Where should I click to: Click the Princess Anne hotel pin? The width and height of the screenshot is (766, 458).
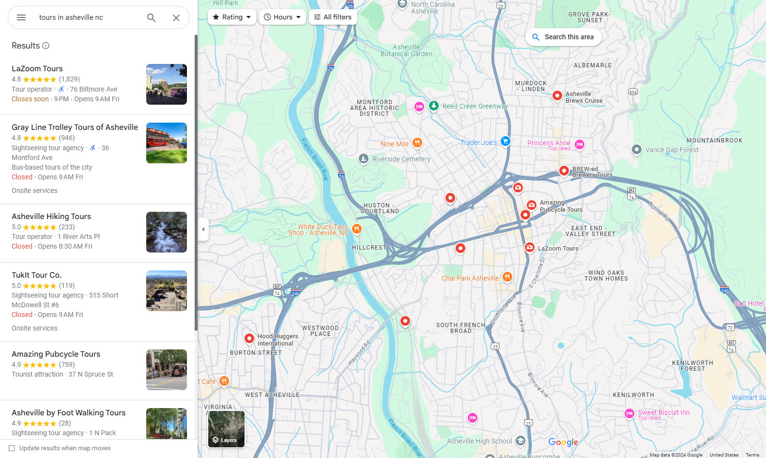click(580, 144)
